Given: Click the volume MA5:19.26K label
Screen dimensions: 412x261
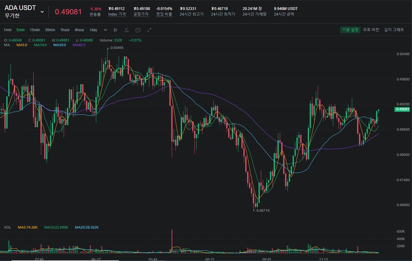Looking at the screenshot, I should [x=27, y=227].
